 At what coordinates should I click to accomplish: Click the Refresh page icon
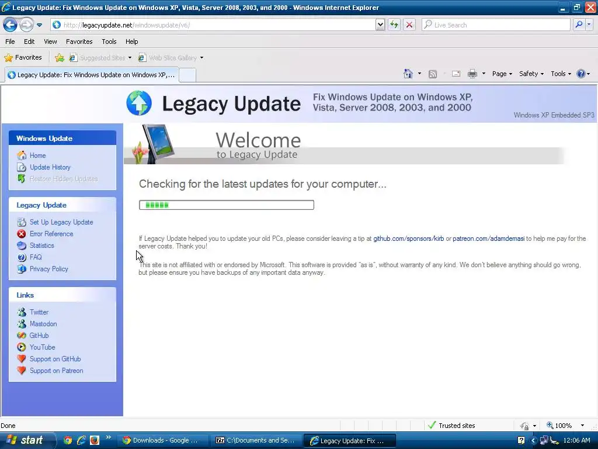(x=394, y=25)
